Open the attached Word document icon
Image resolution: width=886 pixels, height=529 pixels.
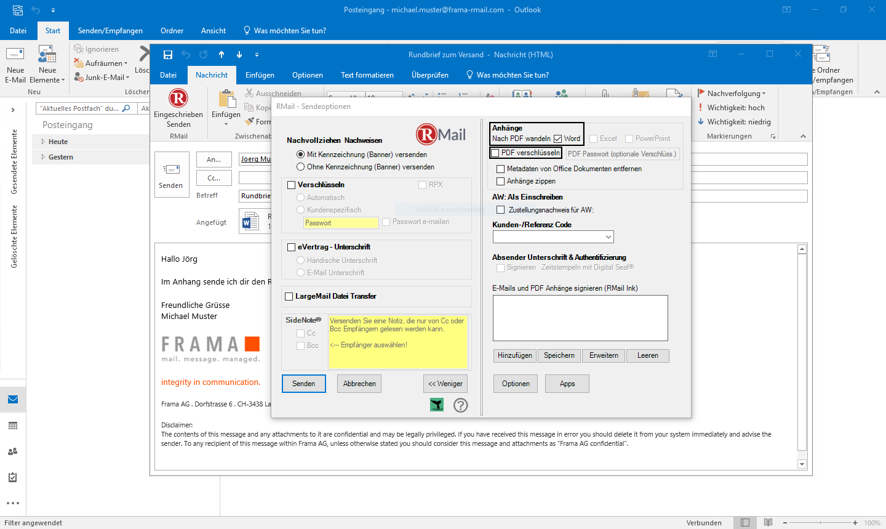250,222
